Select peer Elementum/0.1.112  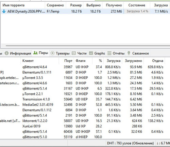point(37,110)
